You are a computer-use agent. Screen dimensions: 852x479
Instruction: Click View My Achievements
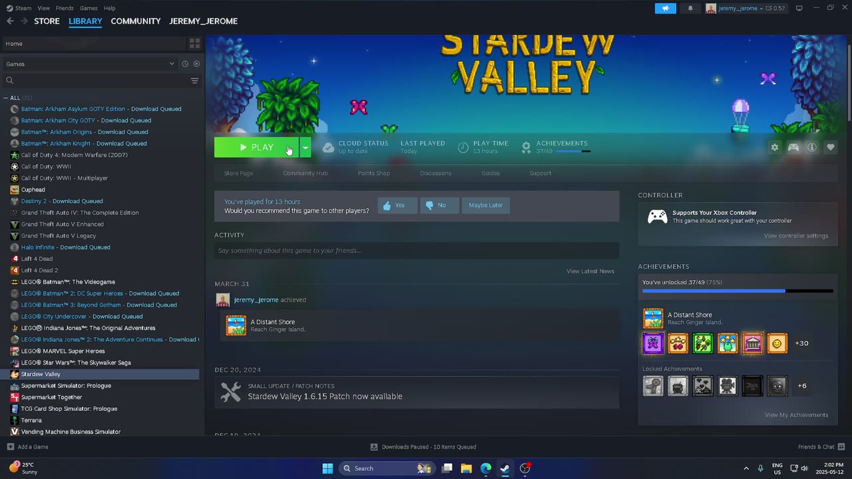coord(797,415)
